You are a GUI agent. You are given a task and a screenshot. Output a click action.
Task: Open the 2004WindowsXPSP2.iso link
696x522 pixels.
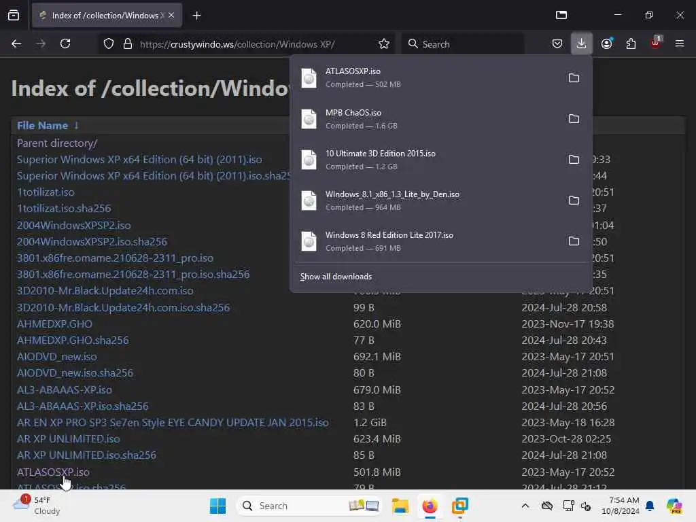click(x=73, y=225)
